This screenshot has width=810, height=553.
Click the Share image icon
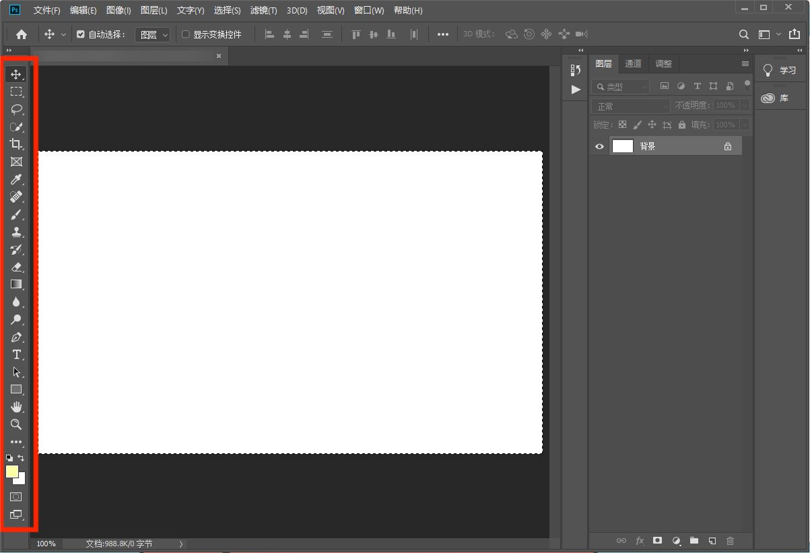click(x=795, y=34)
